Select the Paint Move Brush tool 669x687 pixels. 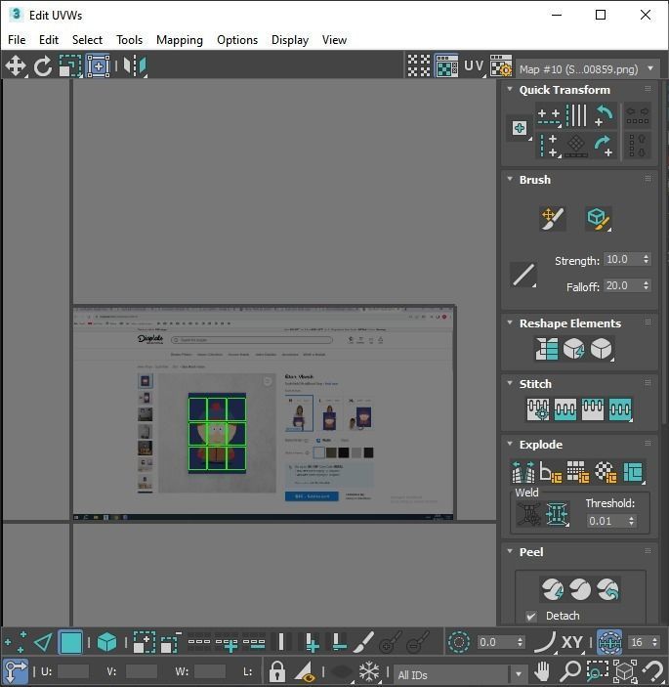tap(553, 218)
